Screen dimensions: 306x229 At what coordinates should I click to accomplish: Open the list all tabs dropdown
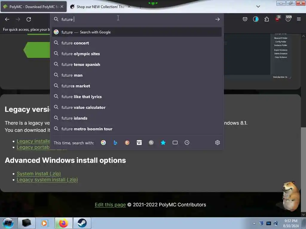(x=258, y=7)
